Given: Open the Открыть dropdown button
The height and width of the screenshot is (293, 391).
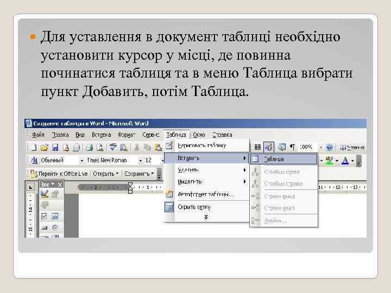Looking at the screenshot, I should [x=105, y=174].
